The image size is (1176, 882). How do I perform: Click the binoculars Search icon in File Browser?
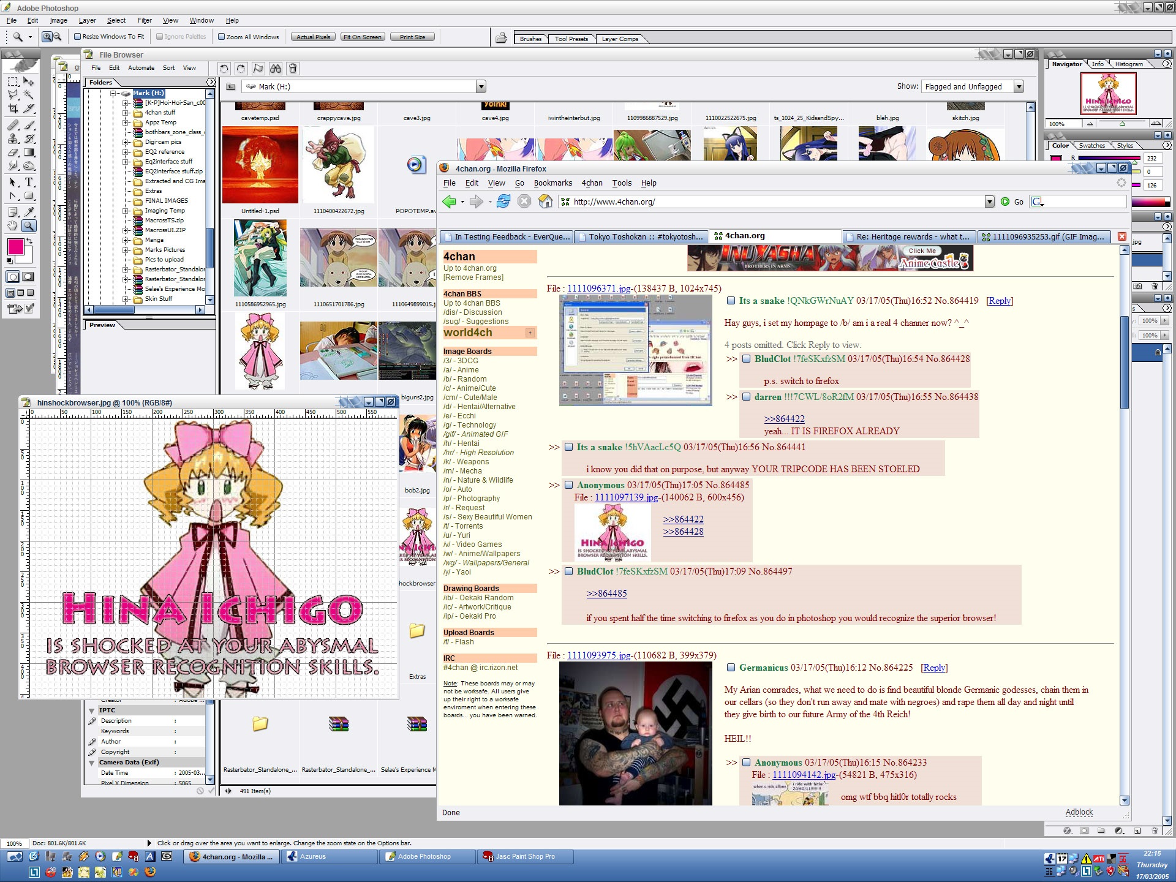(x=276, y=69)
